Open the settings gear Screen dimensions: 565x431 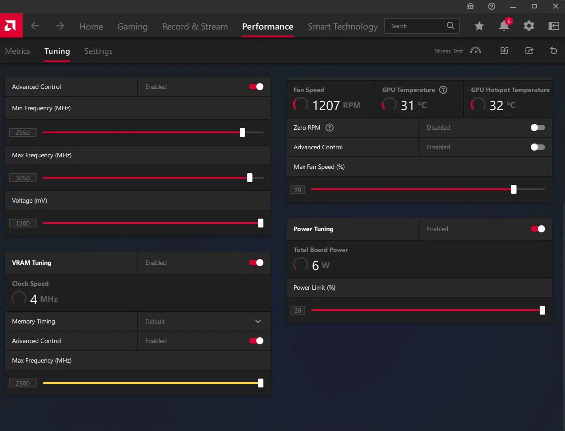(529, 26)
